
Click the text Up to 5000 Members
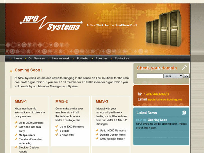pos(72,127)
